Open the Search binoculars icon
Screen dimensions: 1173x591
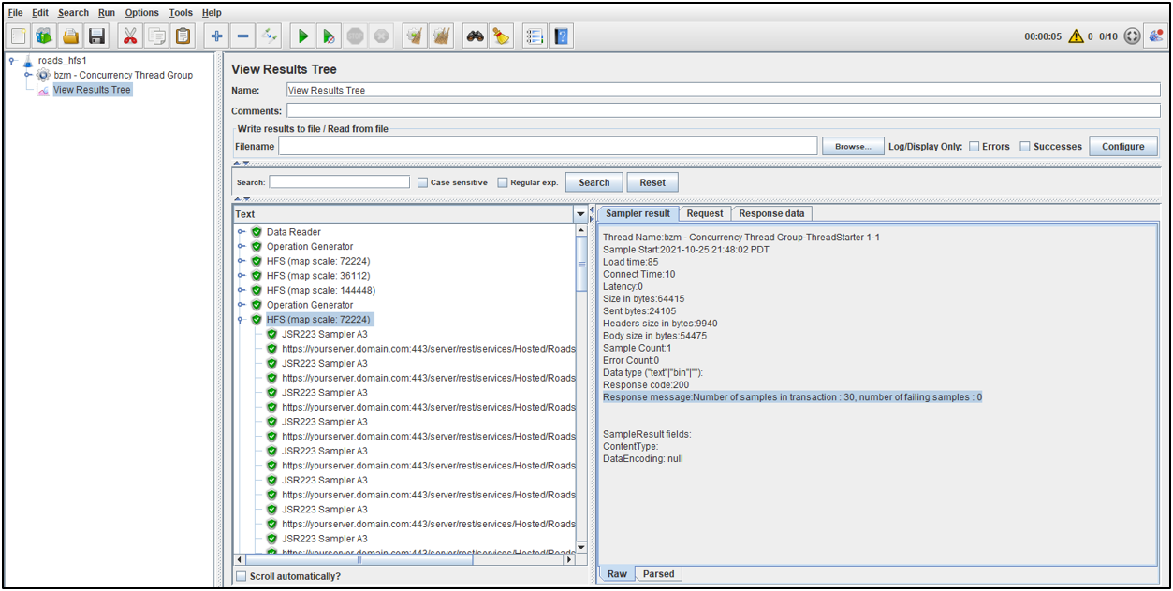(x=474, y=36)
